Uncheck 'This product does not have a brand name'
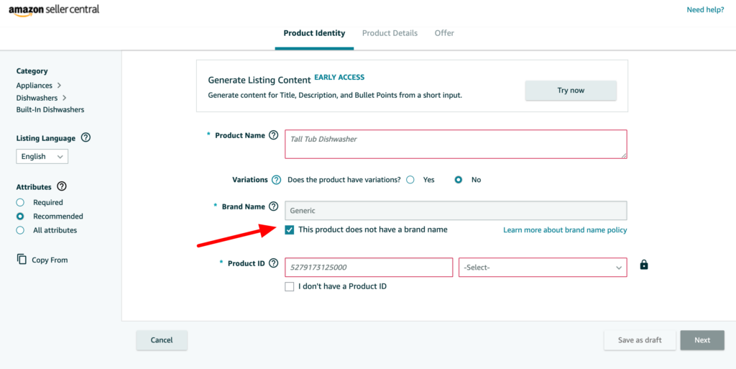The image size is (736, 369). [290, 230]
